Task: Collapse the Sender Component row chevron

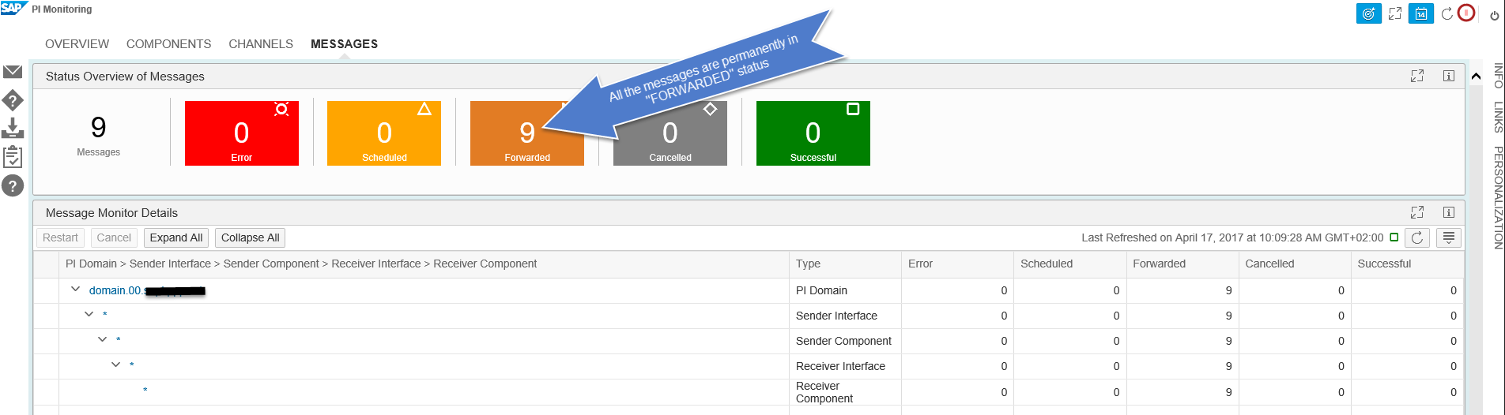Action: (102, 339)
